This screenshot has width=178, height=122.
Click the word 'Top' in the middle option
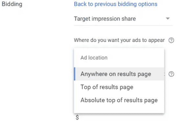(x=86, y=87)
